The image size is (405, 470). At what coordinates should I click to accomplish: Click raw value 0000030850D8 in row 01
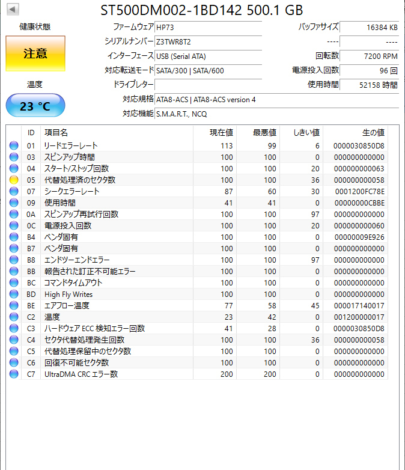(x=359, y=145)
